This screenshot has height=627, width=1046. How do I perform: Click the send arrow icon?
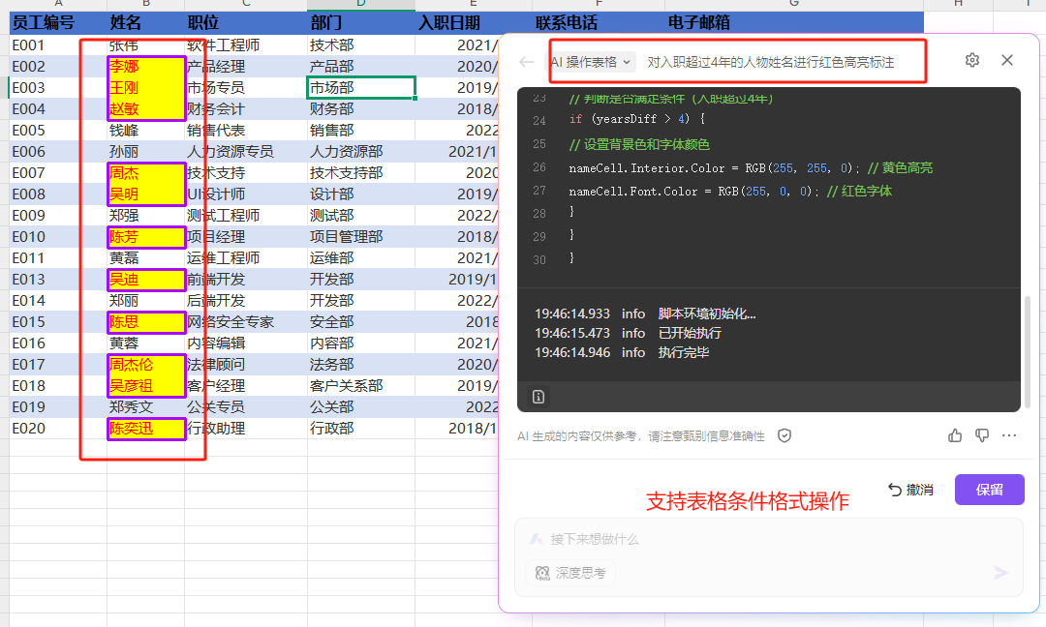pyautogui.click(x=1000, y=573)
